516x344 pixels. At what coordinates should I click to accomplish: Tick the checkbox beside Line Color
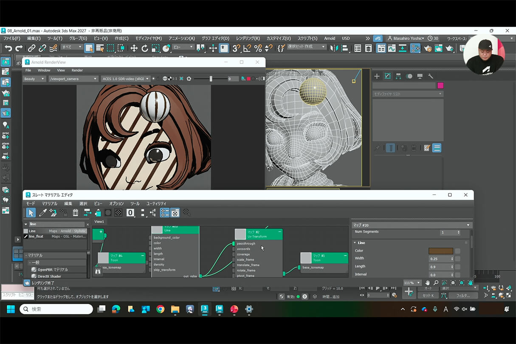tap(457, 251)
